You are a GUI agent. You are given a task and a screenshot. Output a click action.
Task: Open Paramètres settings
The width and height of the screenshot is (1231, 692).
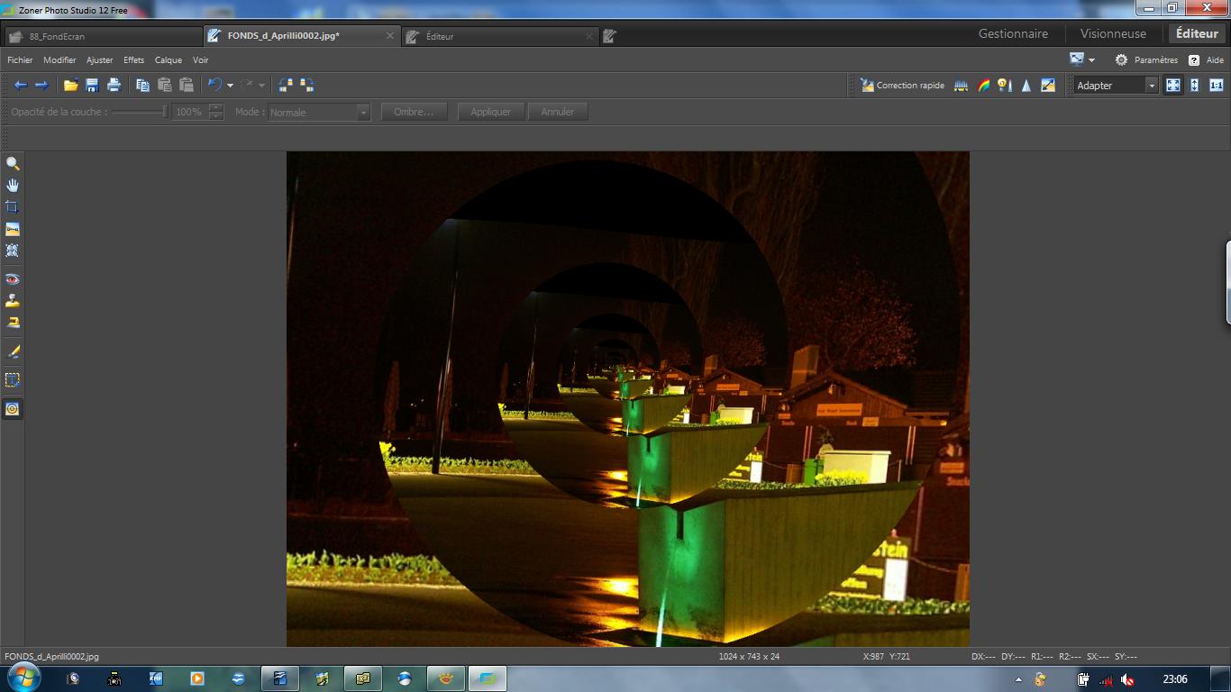coord(1146,60)
